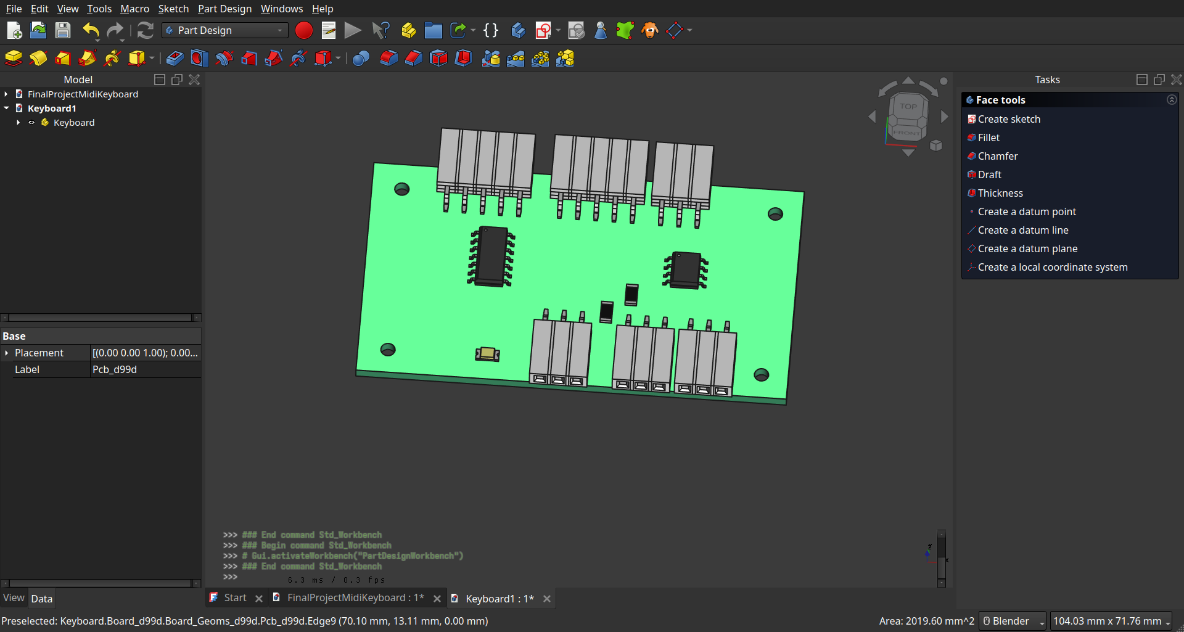Collapse the Face tools section
The height and width of the screenshot is (632, 1184).
1172,100
